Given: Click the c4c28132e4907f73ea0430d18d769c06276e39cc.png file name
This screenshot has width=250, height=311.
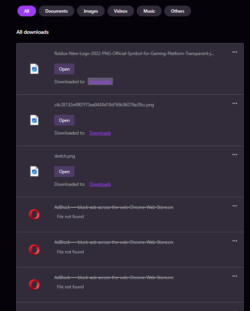Looking at the screenshot, I should coord(104,105).
